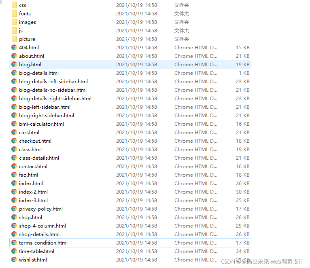Viewport: 310px width, 268px height.
Task: Click the Chrome icon beside faq.html
Action: [x=14, y=175]
